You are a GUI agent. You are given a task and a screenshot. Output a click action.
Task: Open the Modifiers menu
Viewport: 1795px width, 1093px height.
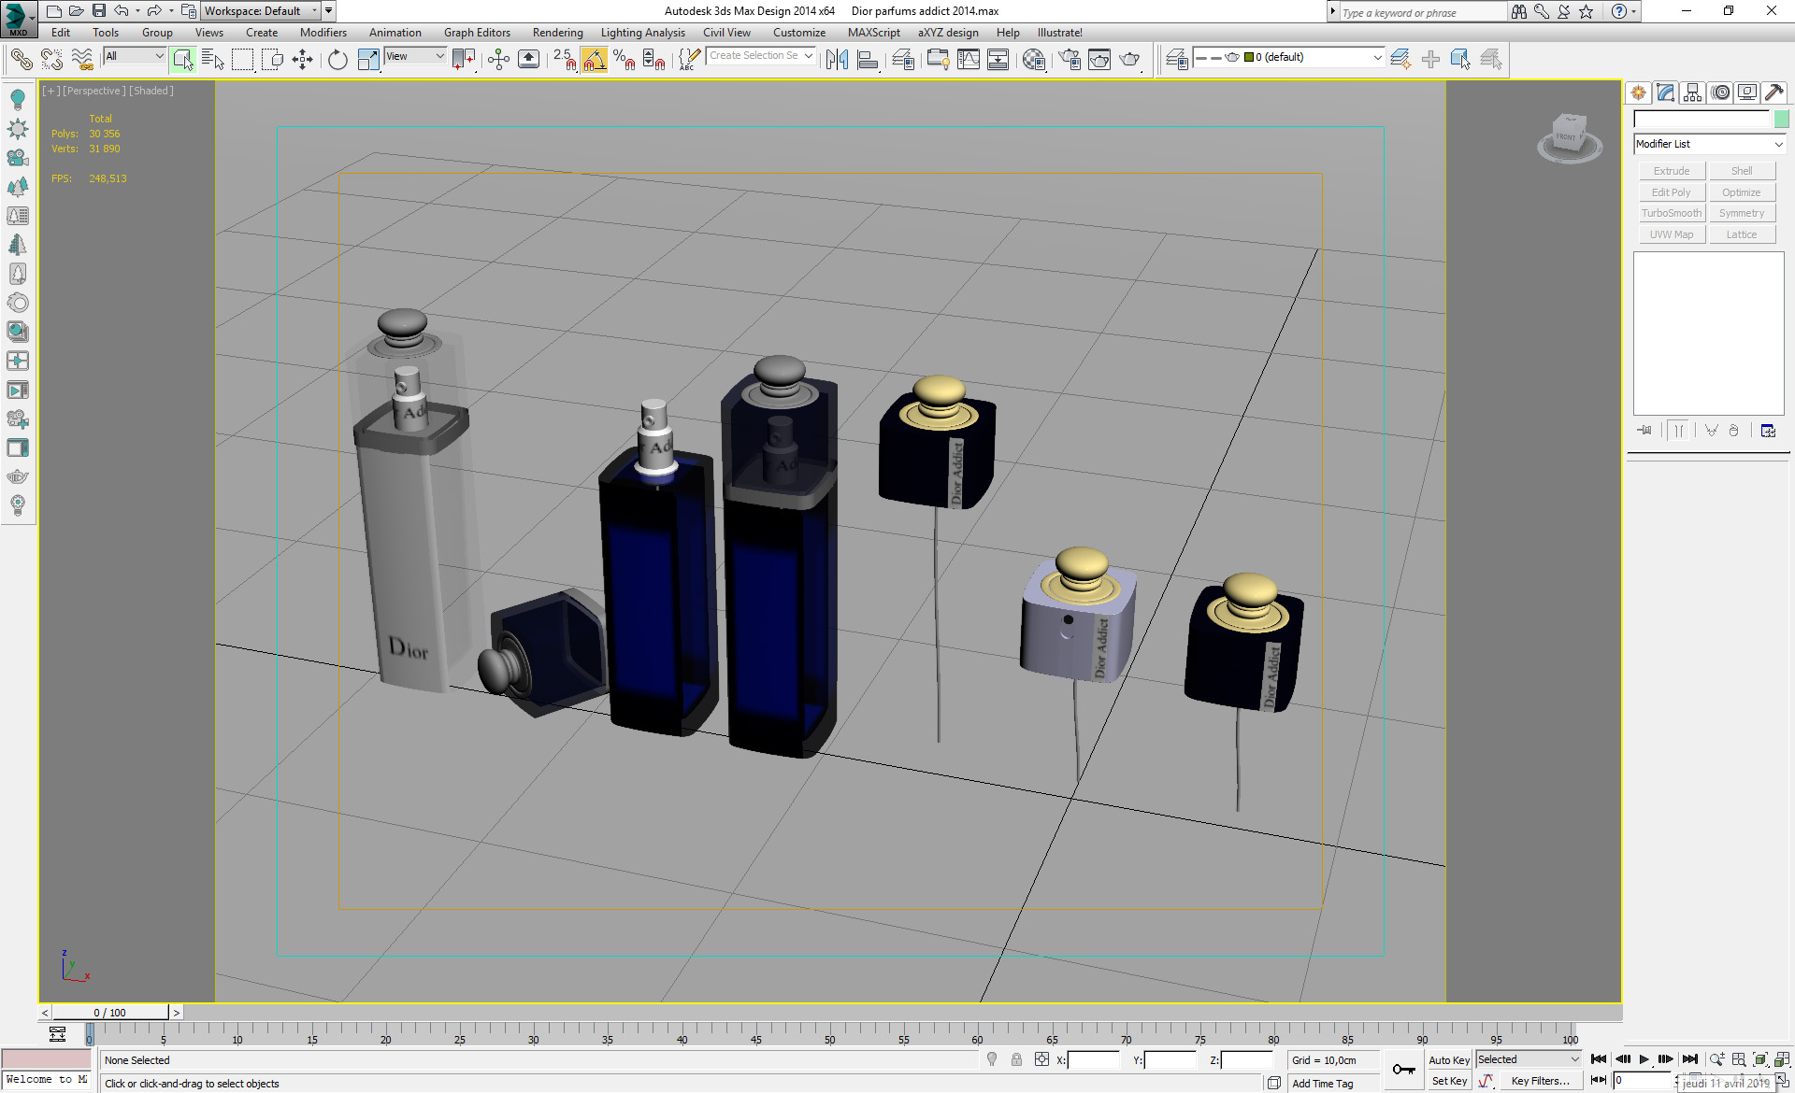[x=323, y=33]
